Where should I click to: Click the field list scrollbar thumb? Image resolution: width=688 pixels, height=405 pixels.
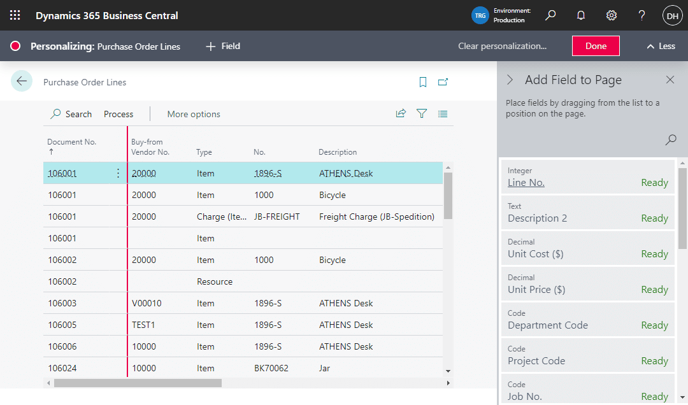click(682, 208)
